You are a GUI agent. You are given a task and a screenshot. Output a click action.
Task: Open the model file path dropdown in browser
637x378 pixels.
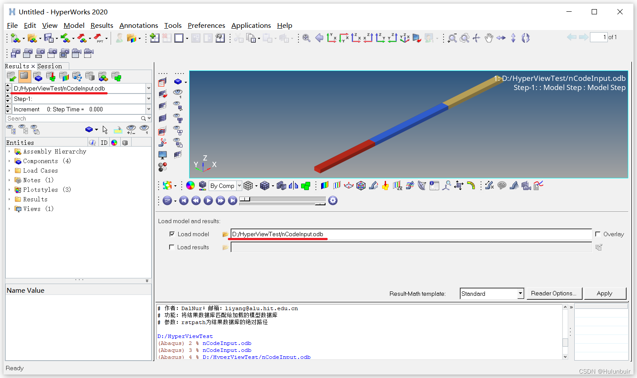(x=149, y=88)
